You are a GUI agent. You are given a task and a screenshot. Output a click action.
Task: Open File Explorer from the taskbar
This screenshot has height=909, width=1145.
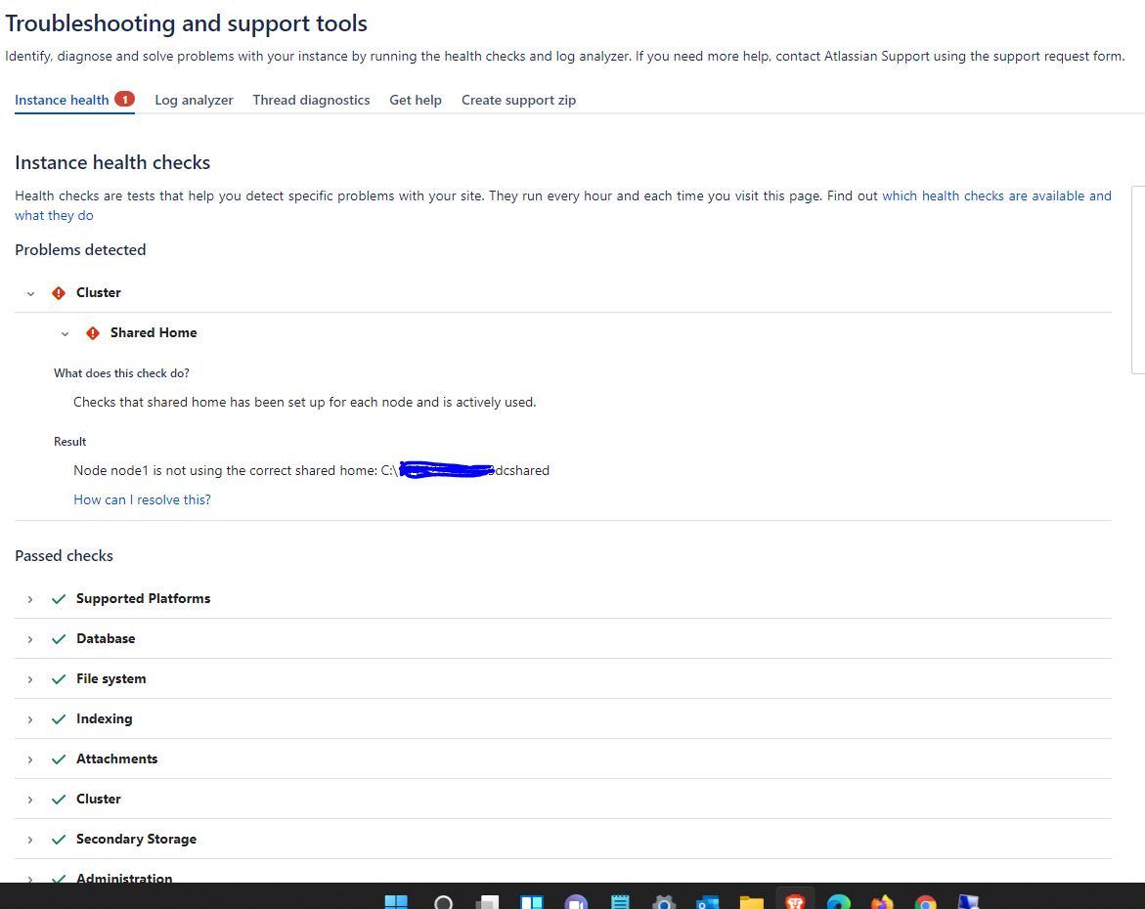pos(751,902)
